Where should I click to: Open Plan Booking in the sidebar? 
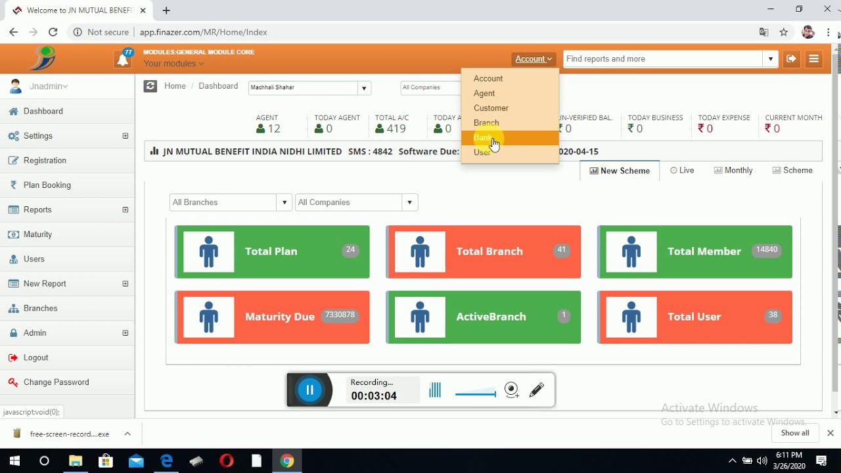[x=47, y=185]
